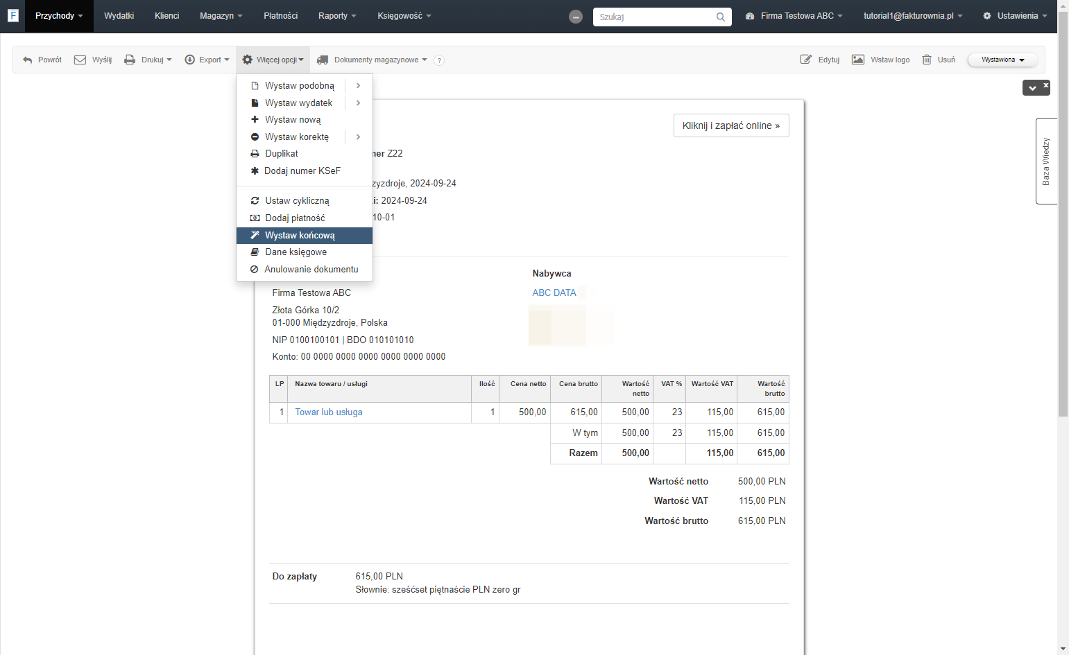Click Usuń trash button
Image resolution: width=1069 pixels, height=655 pixels.
pyautogui.click(x=939, y=60)
